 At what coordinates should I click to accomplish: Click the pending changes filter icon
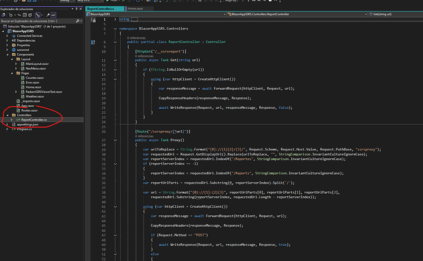pos(11,15)
